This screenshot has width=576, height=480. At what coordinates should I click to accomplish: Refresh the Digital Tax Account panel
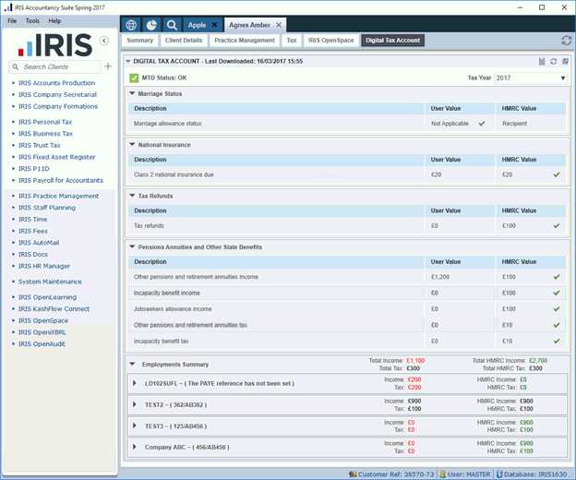[553, 61]
